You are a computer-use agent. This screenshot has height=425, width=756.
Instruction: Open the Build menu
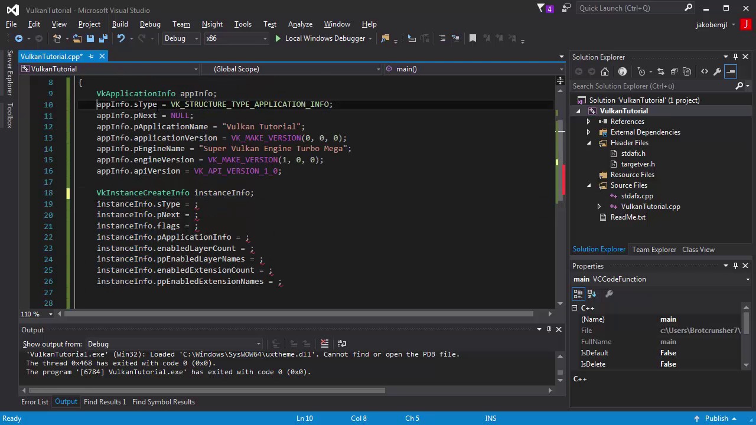(120, 24)
